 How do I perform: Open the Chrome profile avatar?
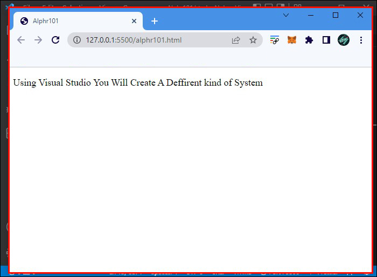coord(344,40)
